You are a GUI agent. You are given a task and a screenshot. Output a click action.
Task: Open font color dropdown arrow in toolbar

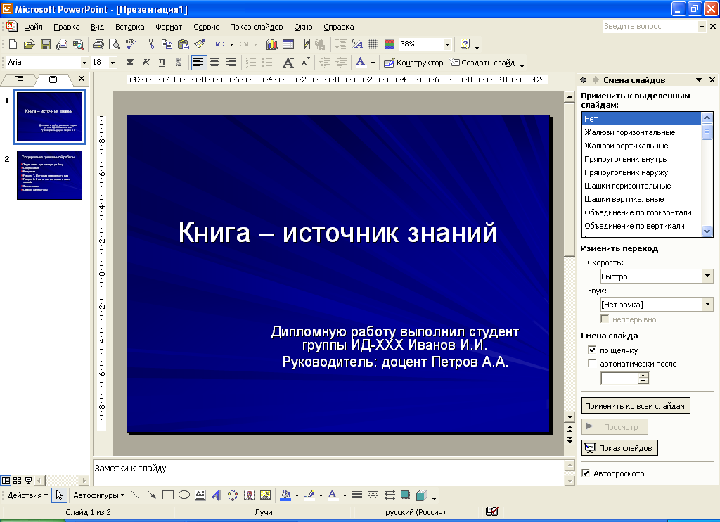[373, 63]
